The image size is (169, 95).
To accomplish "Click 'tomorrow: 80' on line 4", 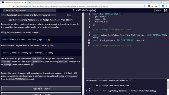I will point(102,22).
